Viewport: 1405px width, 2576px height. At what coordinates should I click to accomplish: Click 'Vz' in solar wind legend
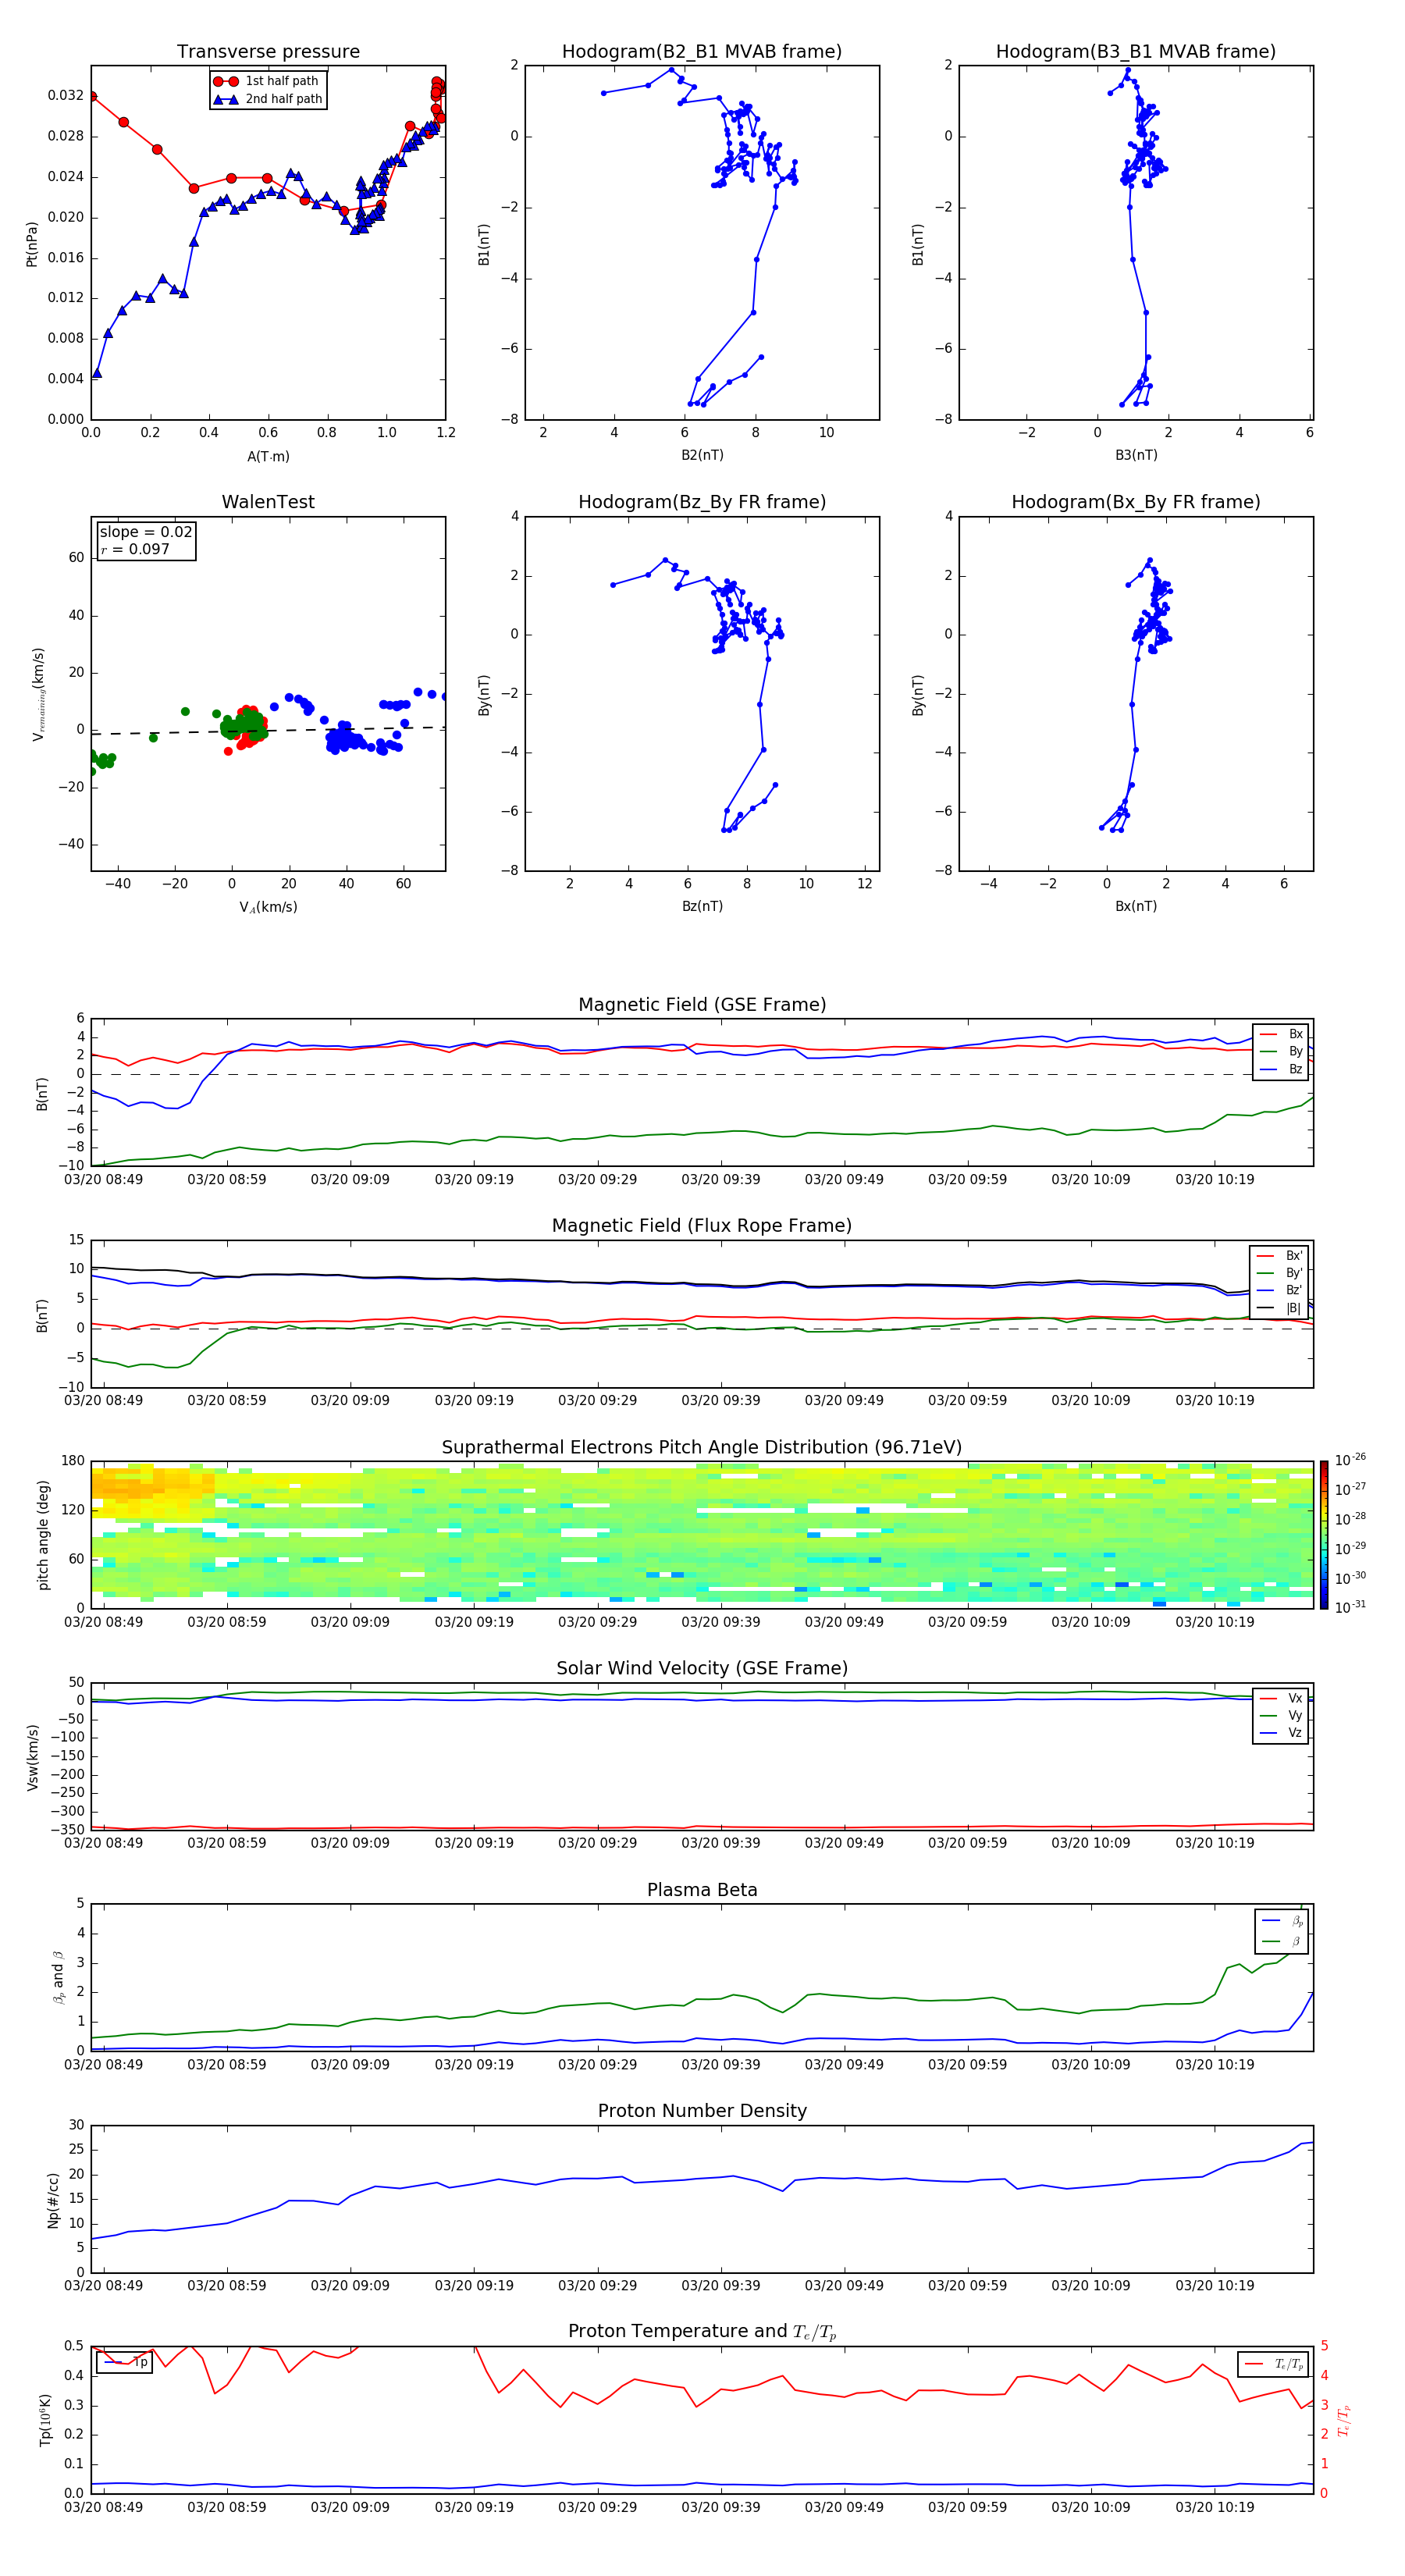click(x=1281, y=1733)
